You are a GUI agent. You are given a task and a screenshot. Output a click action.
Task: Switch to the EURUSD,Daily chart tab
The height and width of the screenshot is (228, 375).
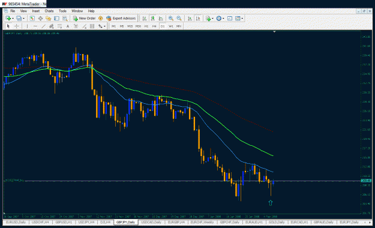pos(16,222)
